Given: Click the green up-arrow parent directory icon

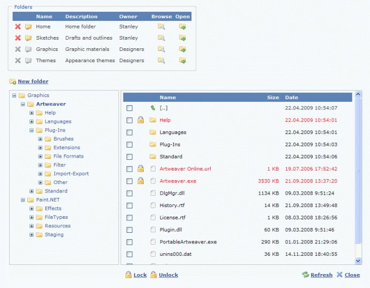Looking at the screenshot, I should click(153, 108).
